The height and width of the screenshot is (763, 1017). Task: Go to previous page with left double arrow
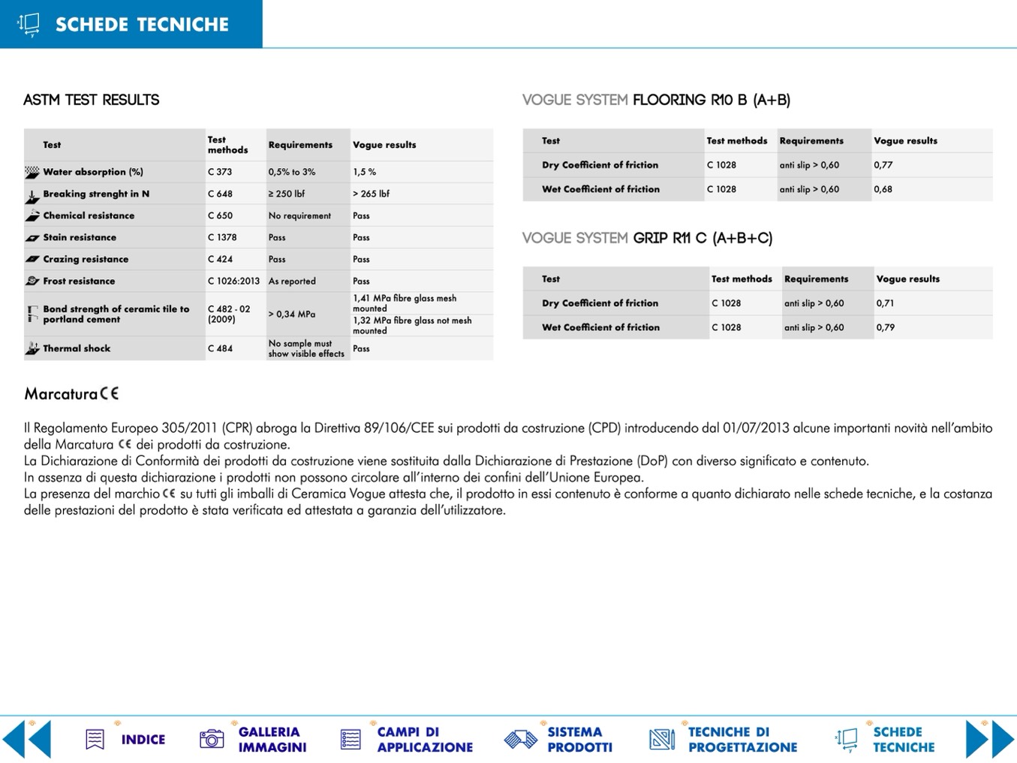pyautogui.click(x=27, y=739)
